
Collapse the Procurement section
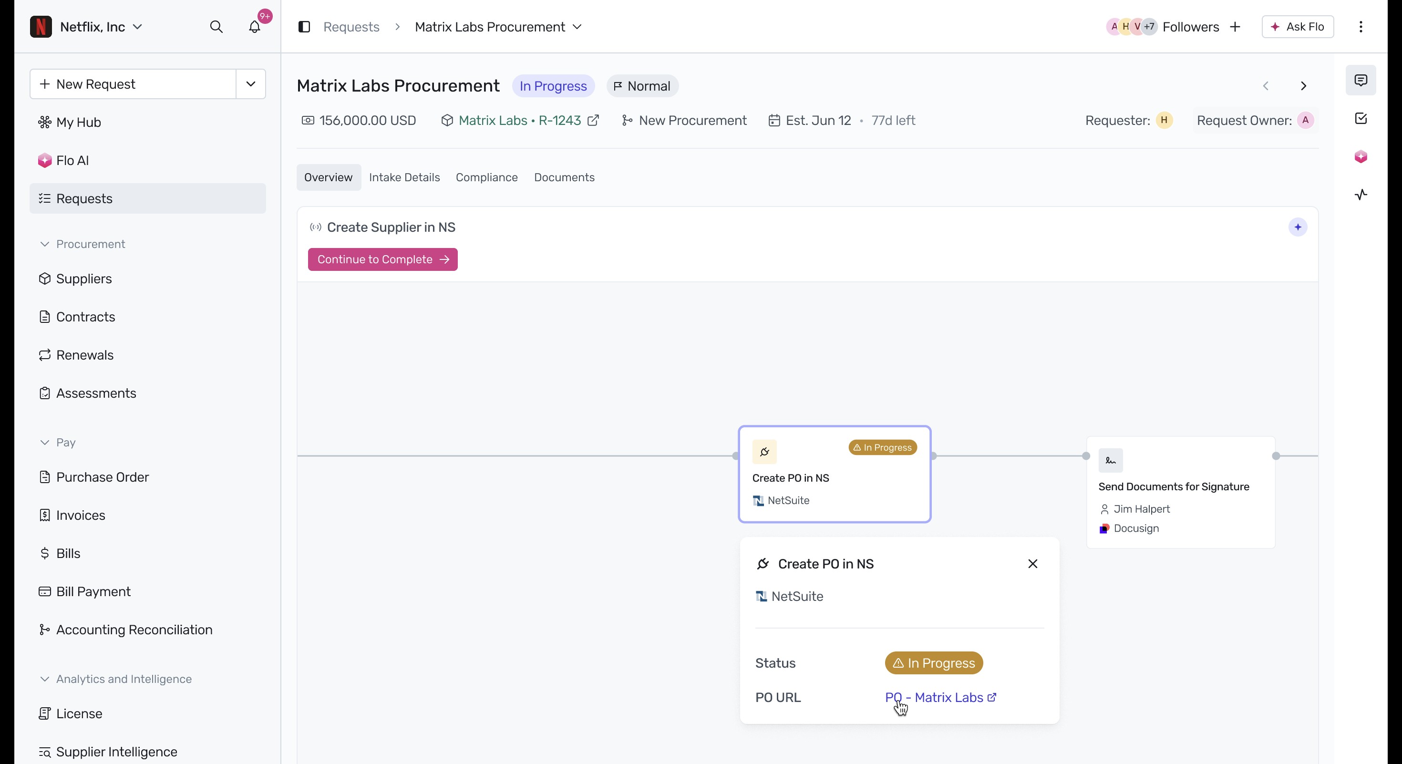point(82,244)
